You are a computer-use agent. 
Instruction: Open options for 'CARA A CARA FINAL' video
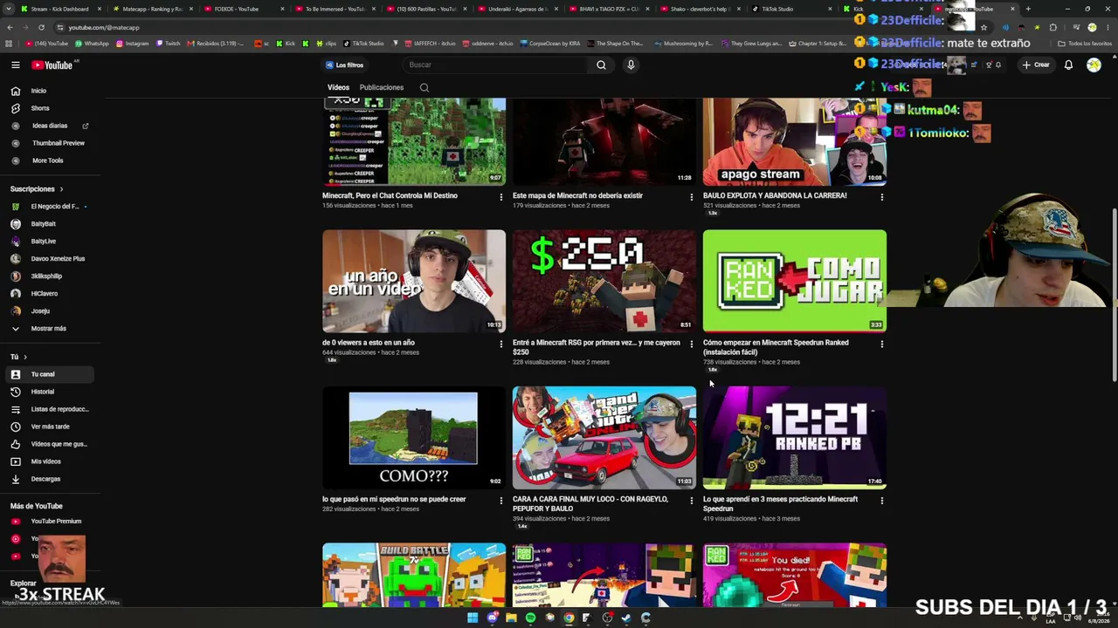click(x=692, y=501)
